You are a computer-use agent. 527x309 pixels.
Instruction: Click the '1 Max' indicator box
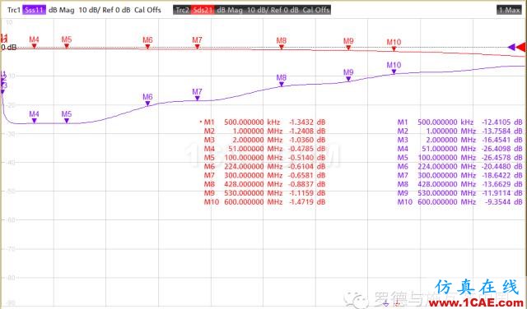coord(509,10)
